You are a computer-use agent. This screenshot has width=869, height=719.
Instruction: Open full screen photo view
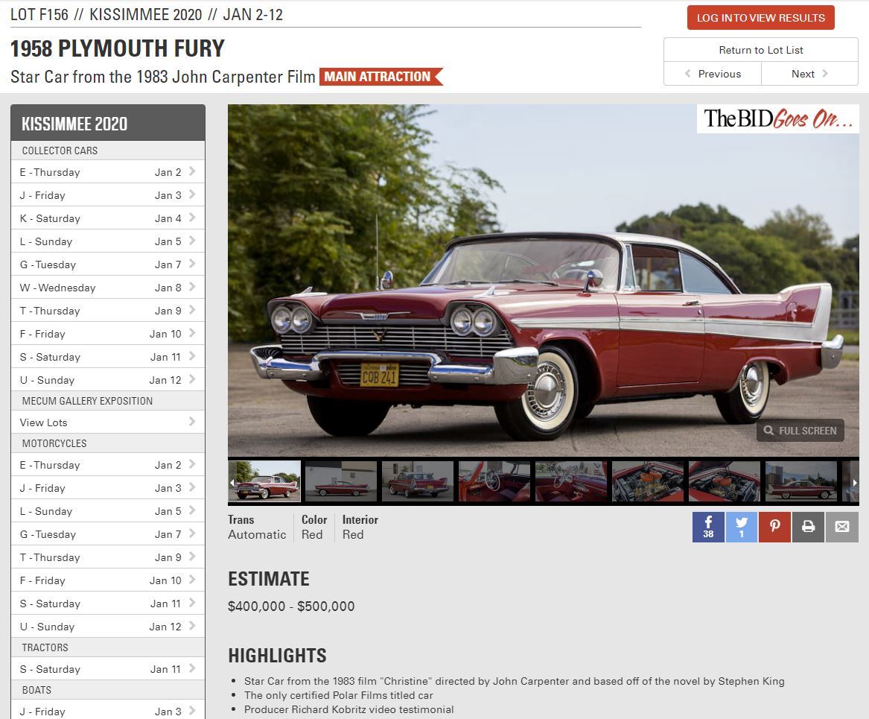click(x=800, y=430)
